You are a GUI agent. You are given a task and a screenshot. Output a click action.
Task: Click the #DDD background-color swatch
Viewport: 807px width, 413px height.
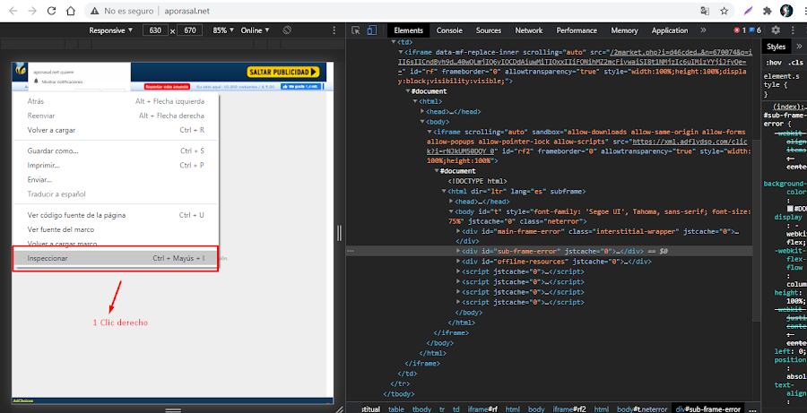tap(791, 209)
